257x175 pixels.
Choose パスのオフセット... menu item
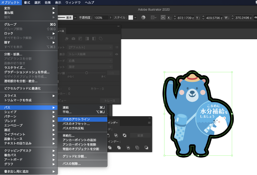83,124
